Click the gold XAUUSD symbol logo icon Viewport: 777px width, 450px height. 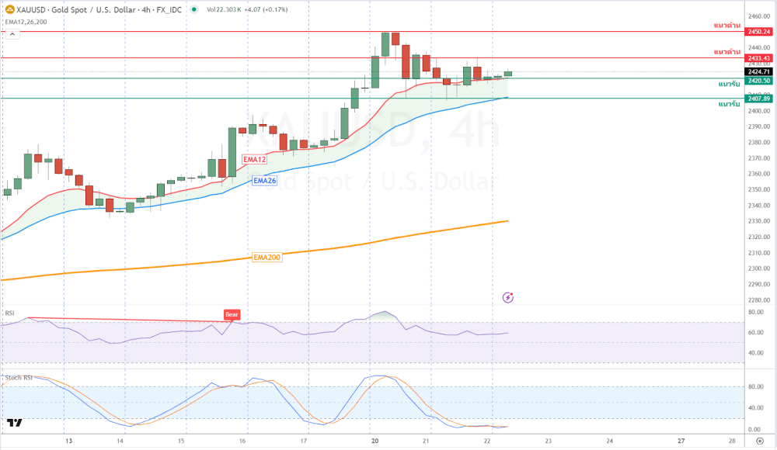point(9,9)
